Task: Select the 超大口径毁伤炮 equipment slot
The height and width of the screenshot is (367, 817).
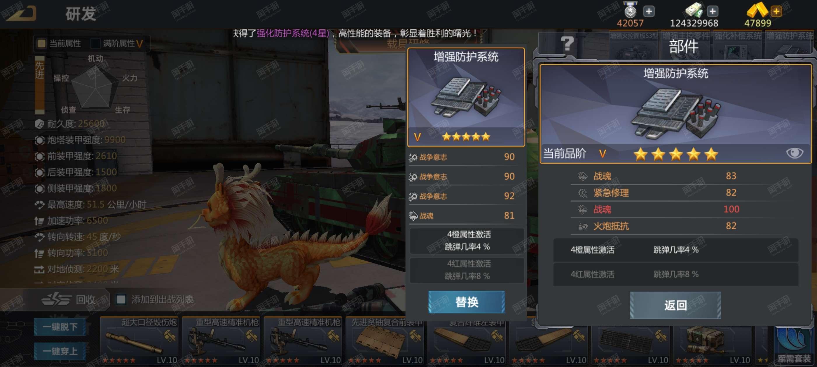Action: (x=139, y=341)
